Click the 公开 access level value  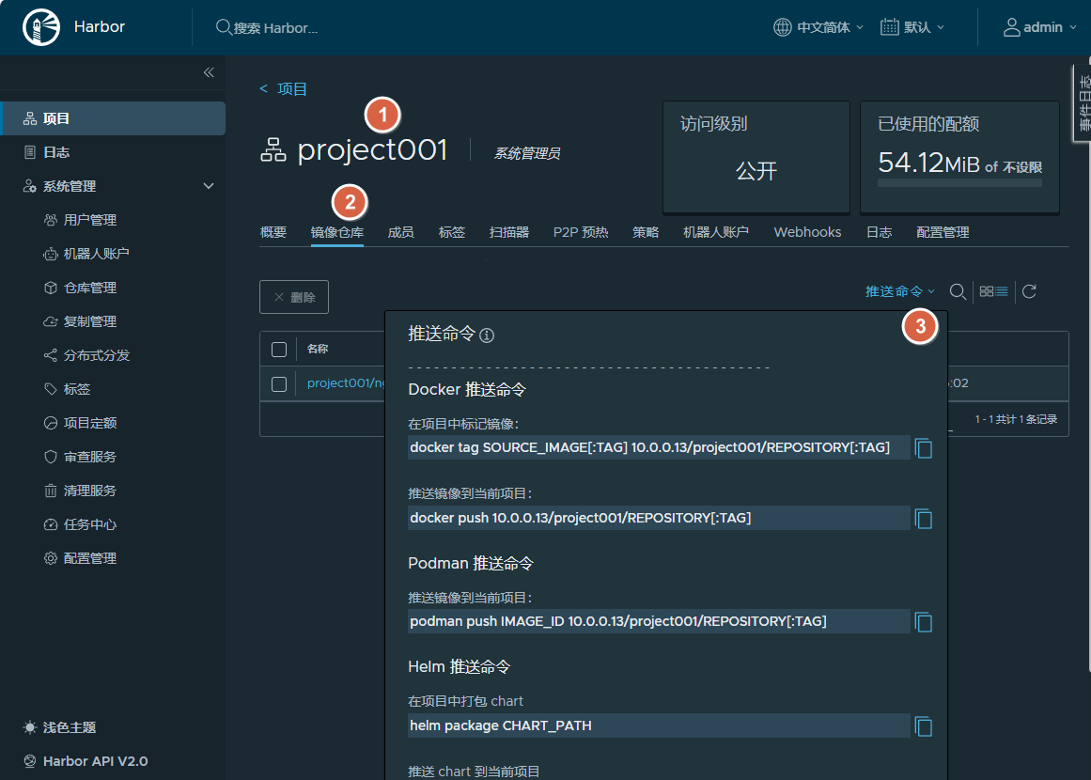click(756, 170)
